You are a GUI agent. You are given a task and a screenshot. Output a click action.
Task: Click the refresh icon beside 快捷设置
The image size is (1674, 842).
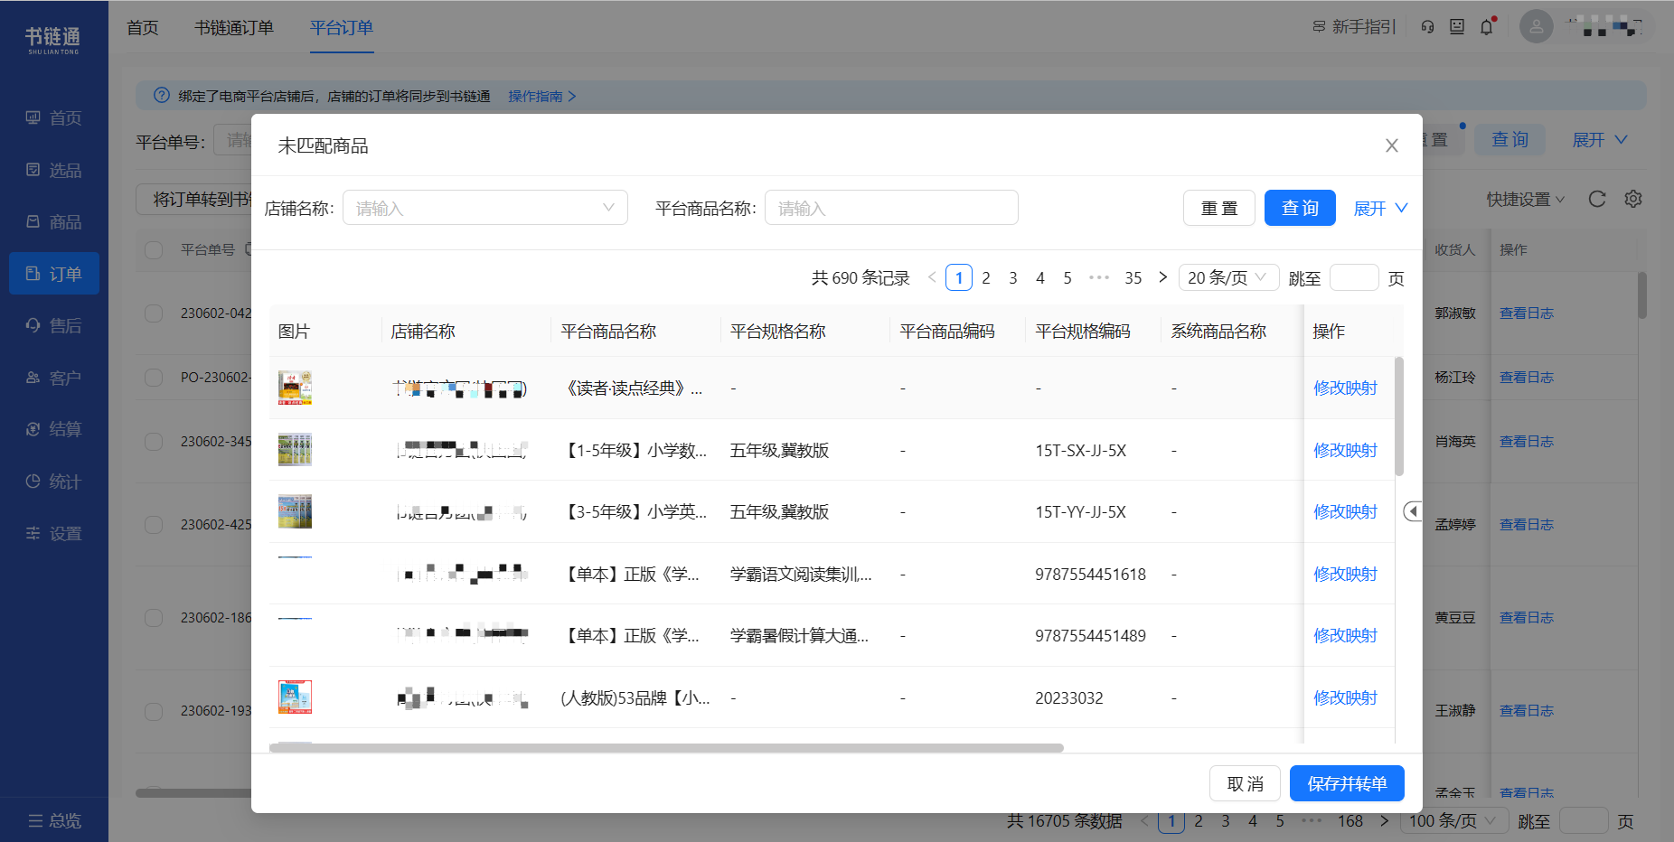pos(1597,199)
